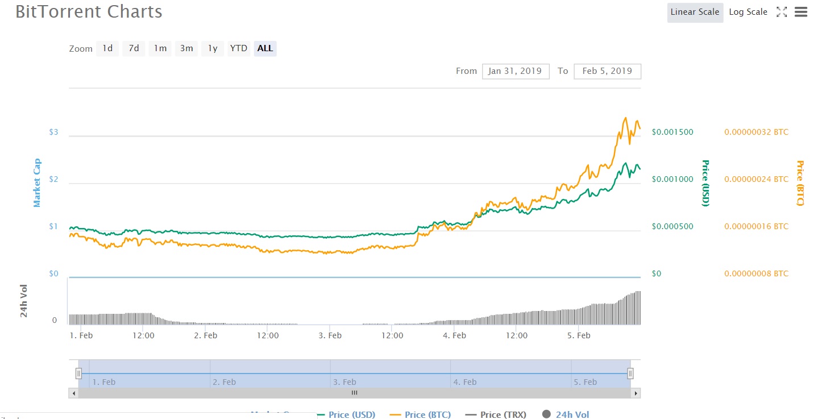Click right handle of the range navigator

click(x=630, y=374)
